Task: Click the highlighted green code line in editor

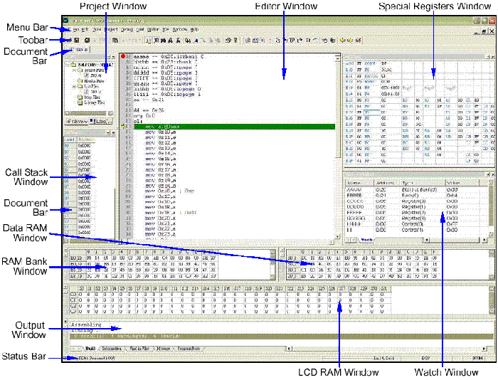Action: tap(234, 127)
